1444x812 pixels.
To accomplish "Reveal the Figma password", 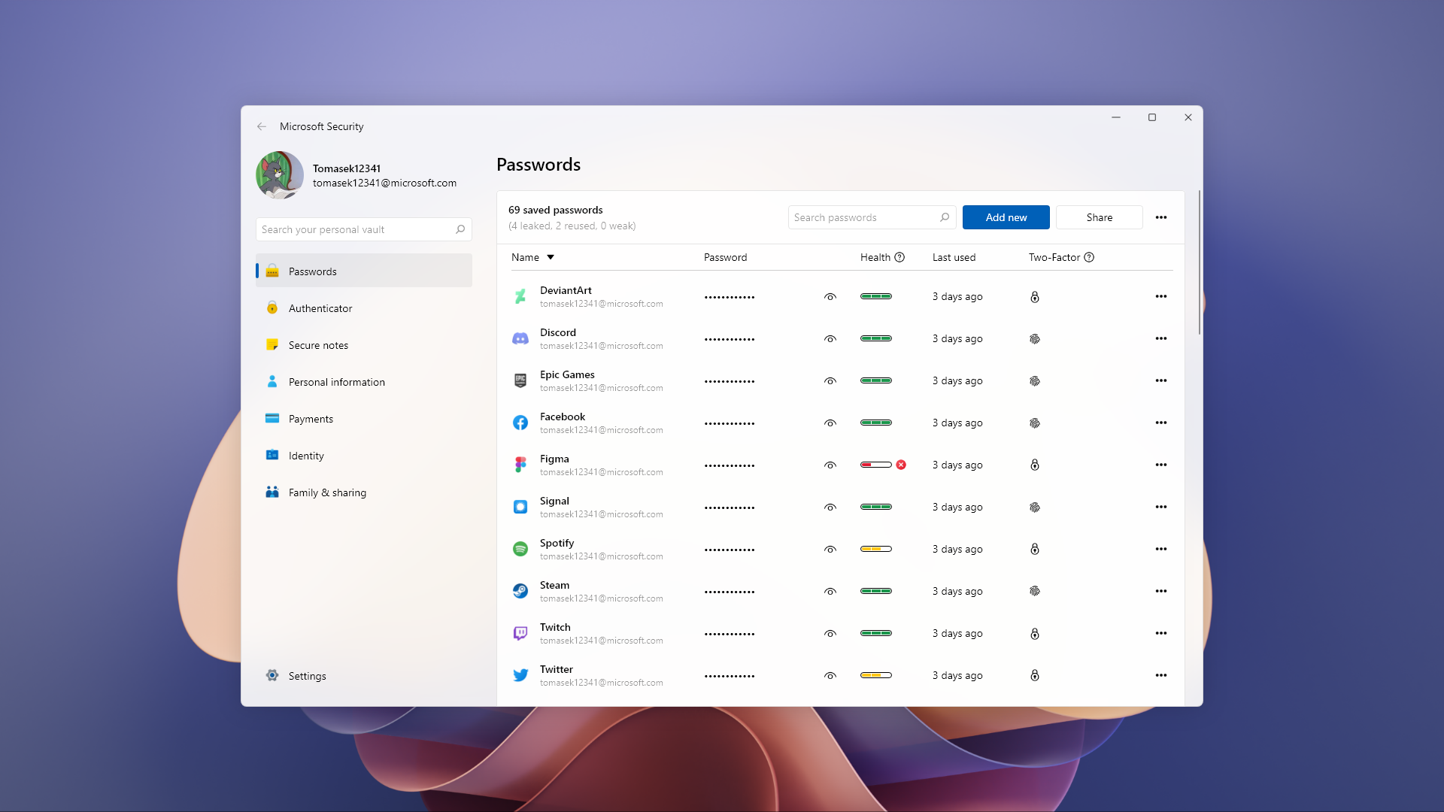I will click(x=830, y=465).
